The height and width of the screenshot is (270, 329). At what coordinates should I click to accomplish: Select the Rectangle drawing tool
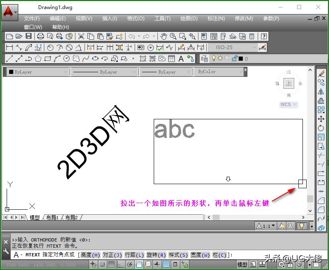click(x=48, y=59)
